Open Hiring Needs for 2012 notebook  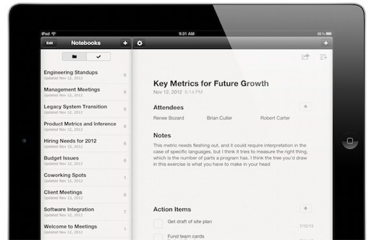86,143
